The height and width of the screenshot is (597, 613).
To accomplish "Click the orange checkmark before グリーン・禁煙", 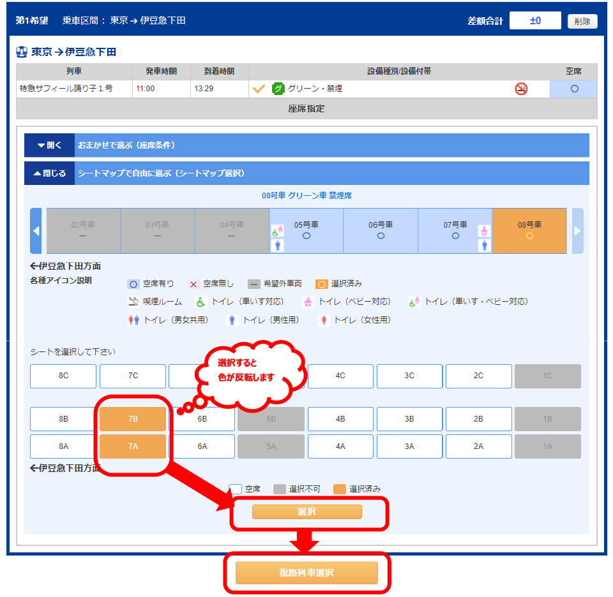I will [258, 89].
